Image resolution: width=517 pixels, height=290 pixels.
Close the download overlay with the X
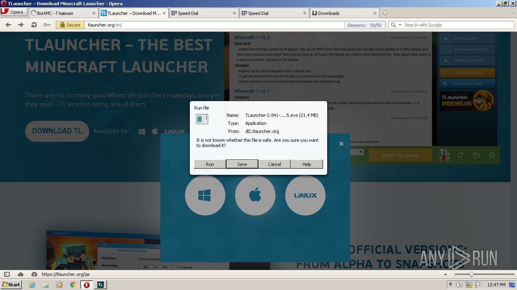[x=341, y=144]
